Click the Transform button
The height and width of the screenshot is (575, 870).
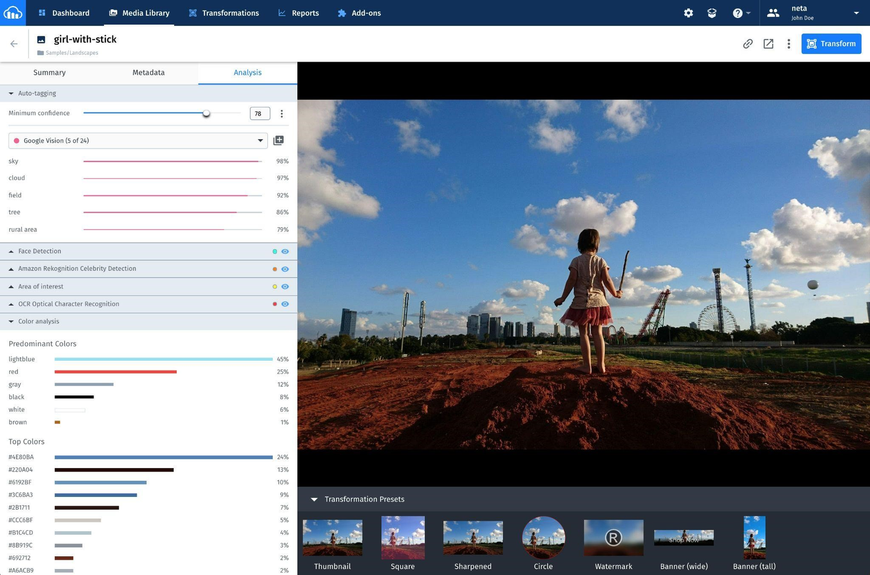(x=831, y=43)
